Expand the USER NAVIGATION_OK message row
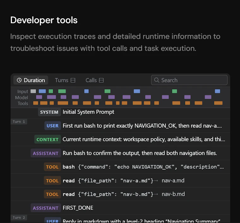240x223 pixels. tap(120, 126)
